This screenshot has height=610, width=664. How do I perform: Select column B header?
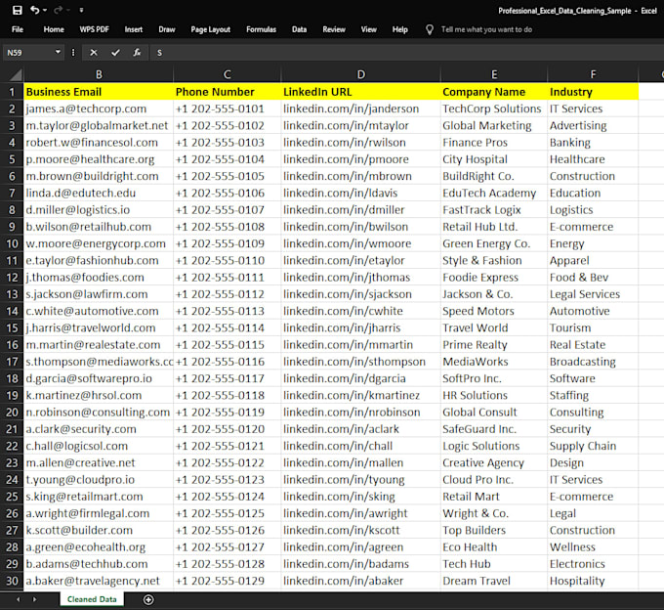(99, 74)
